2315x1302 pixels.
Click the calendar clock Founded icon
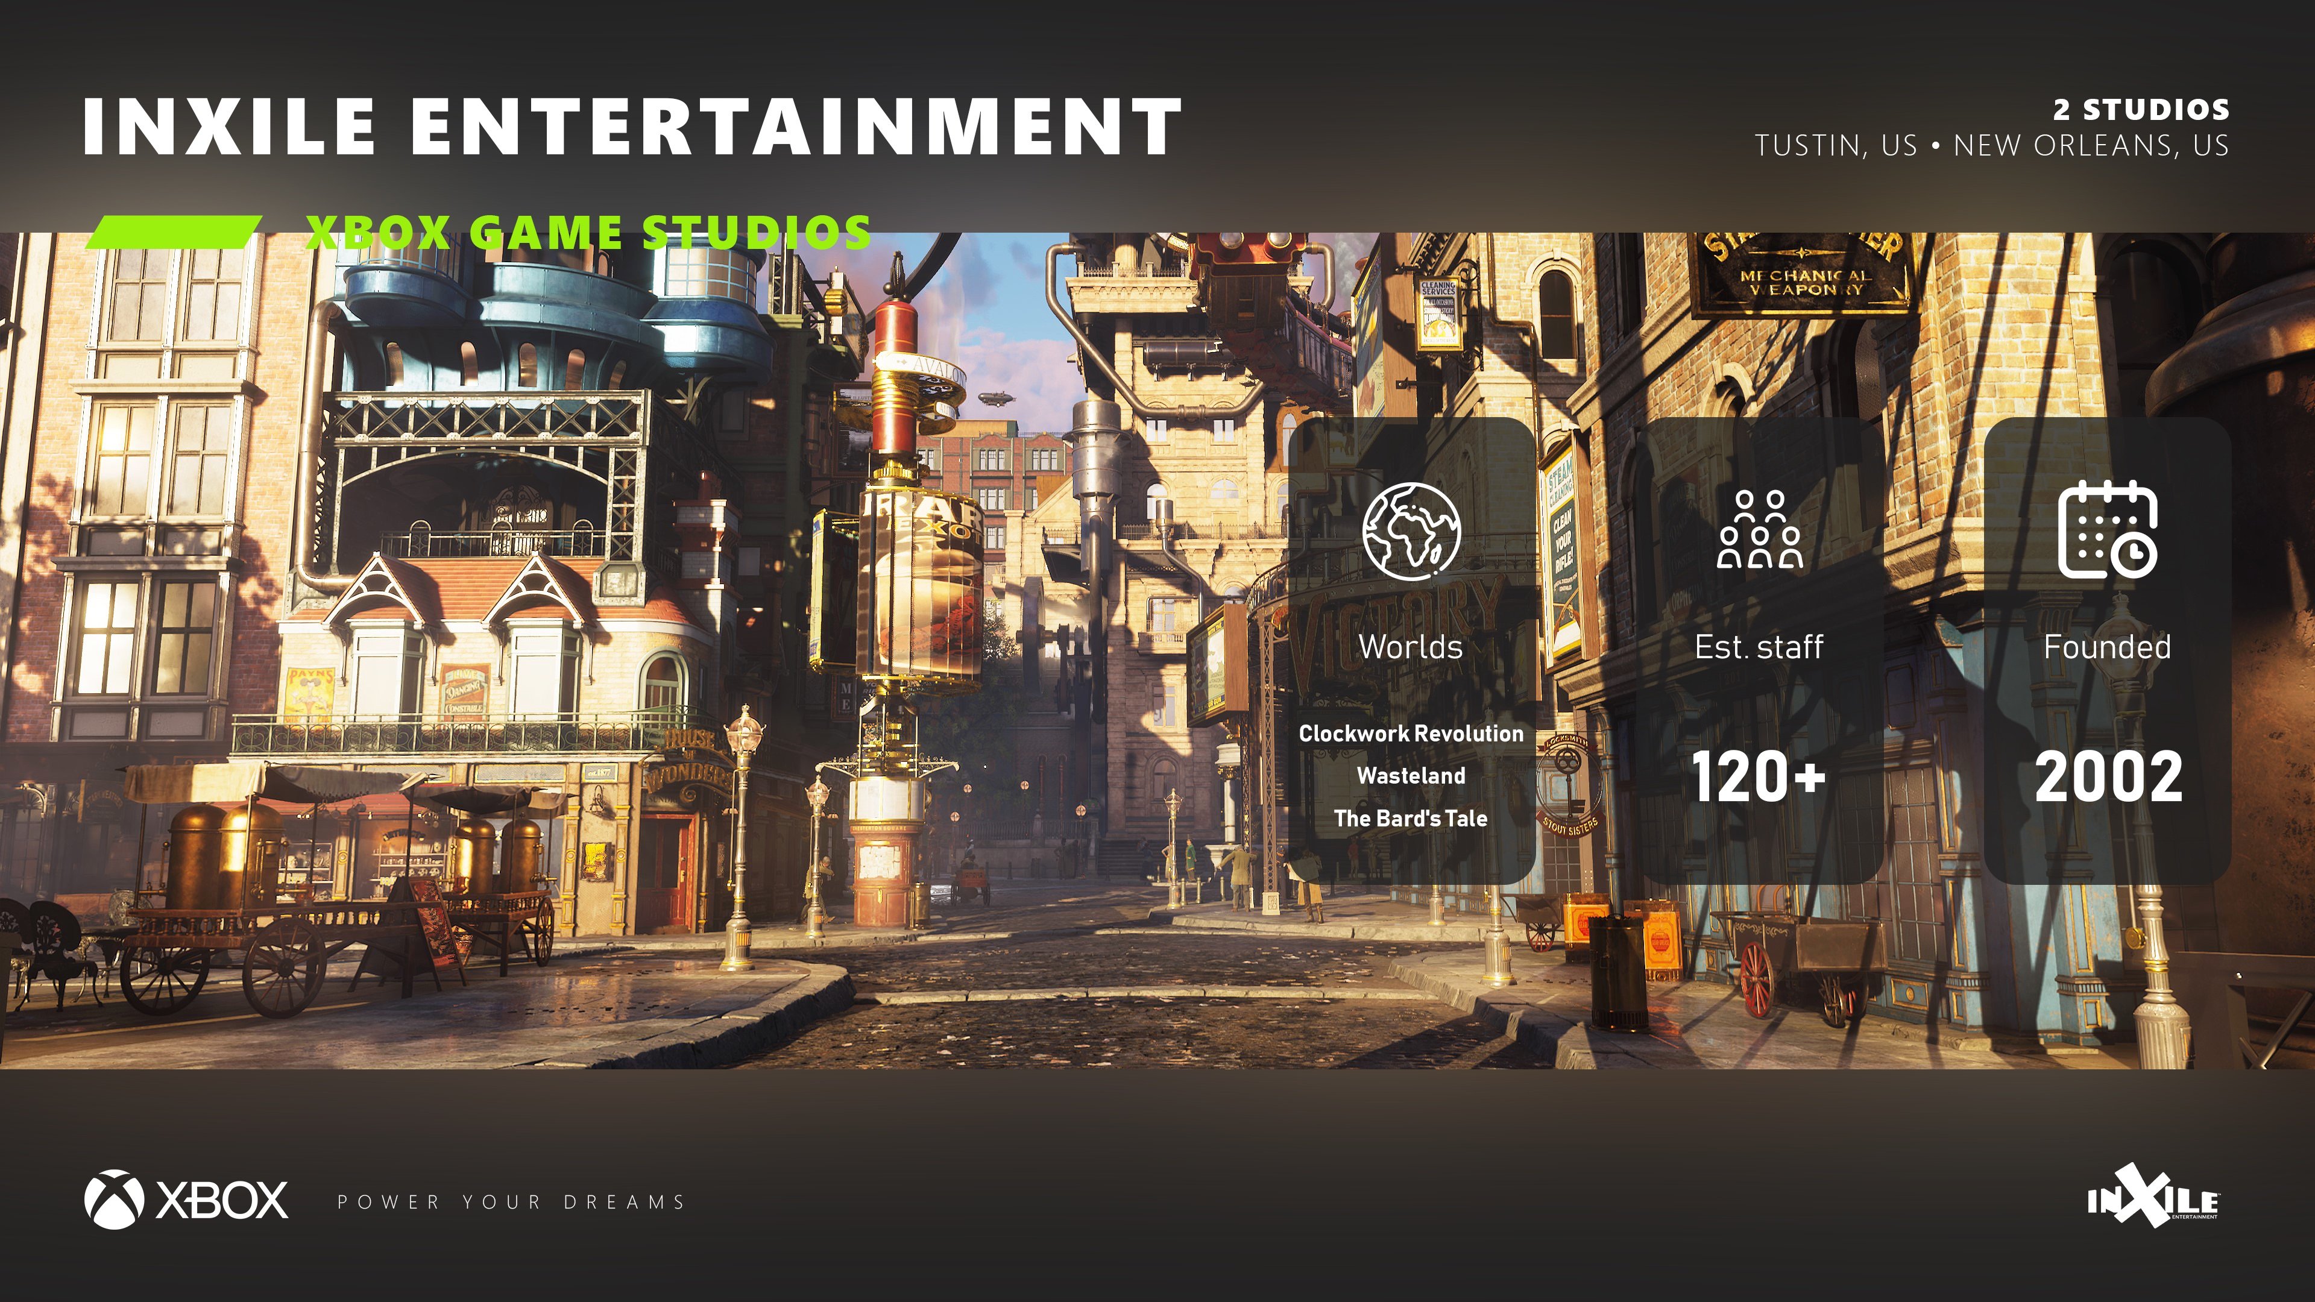[x=2106, y=530]
